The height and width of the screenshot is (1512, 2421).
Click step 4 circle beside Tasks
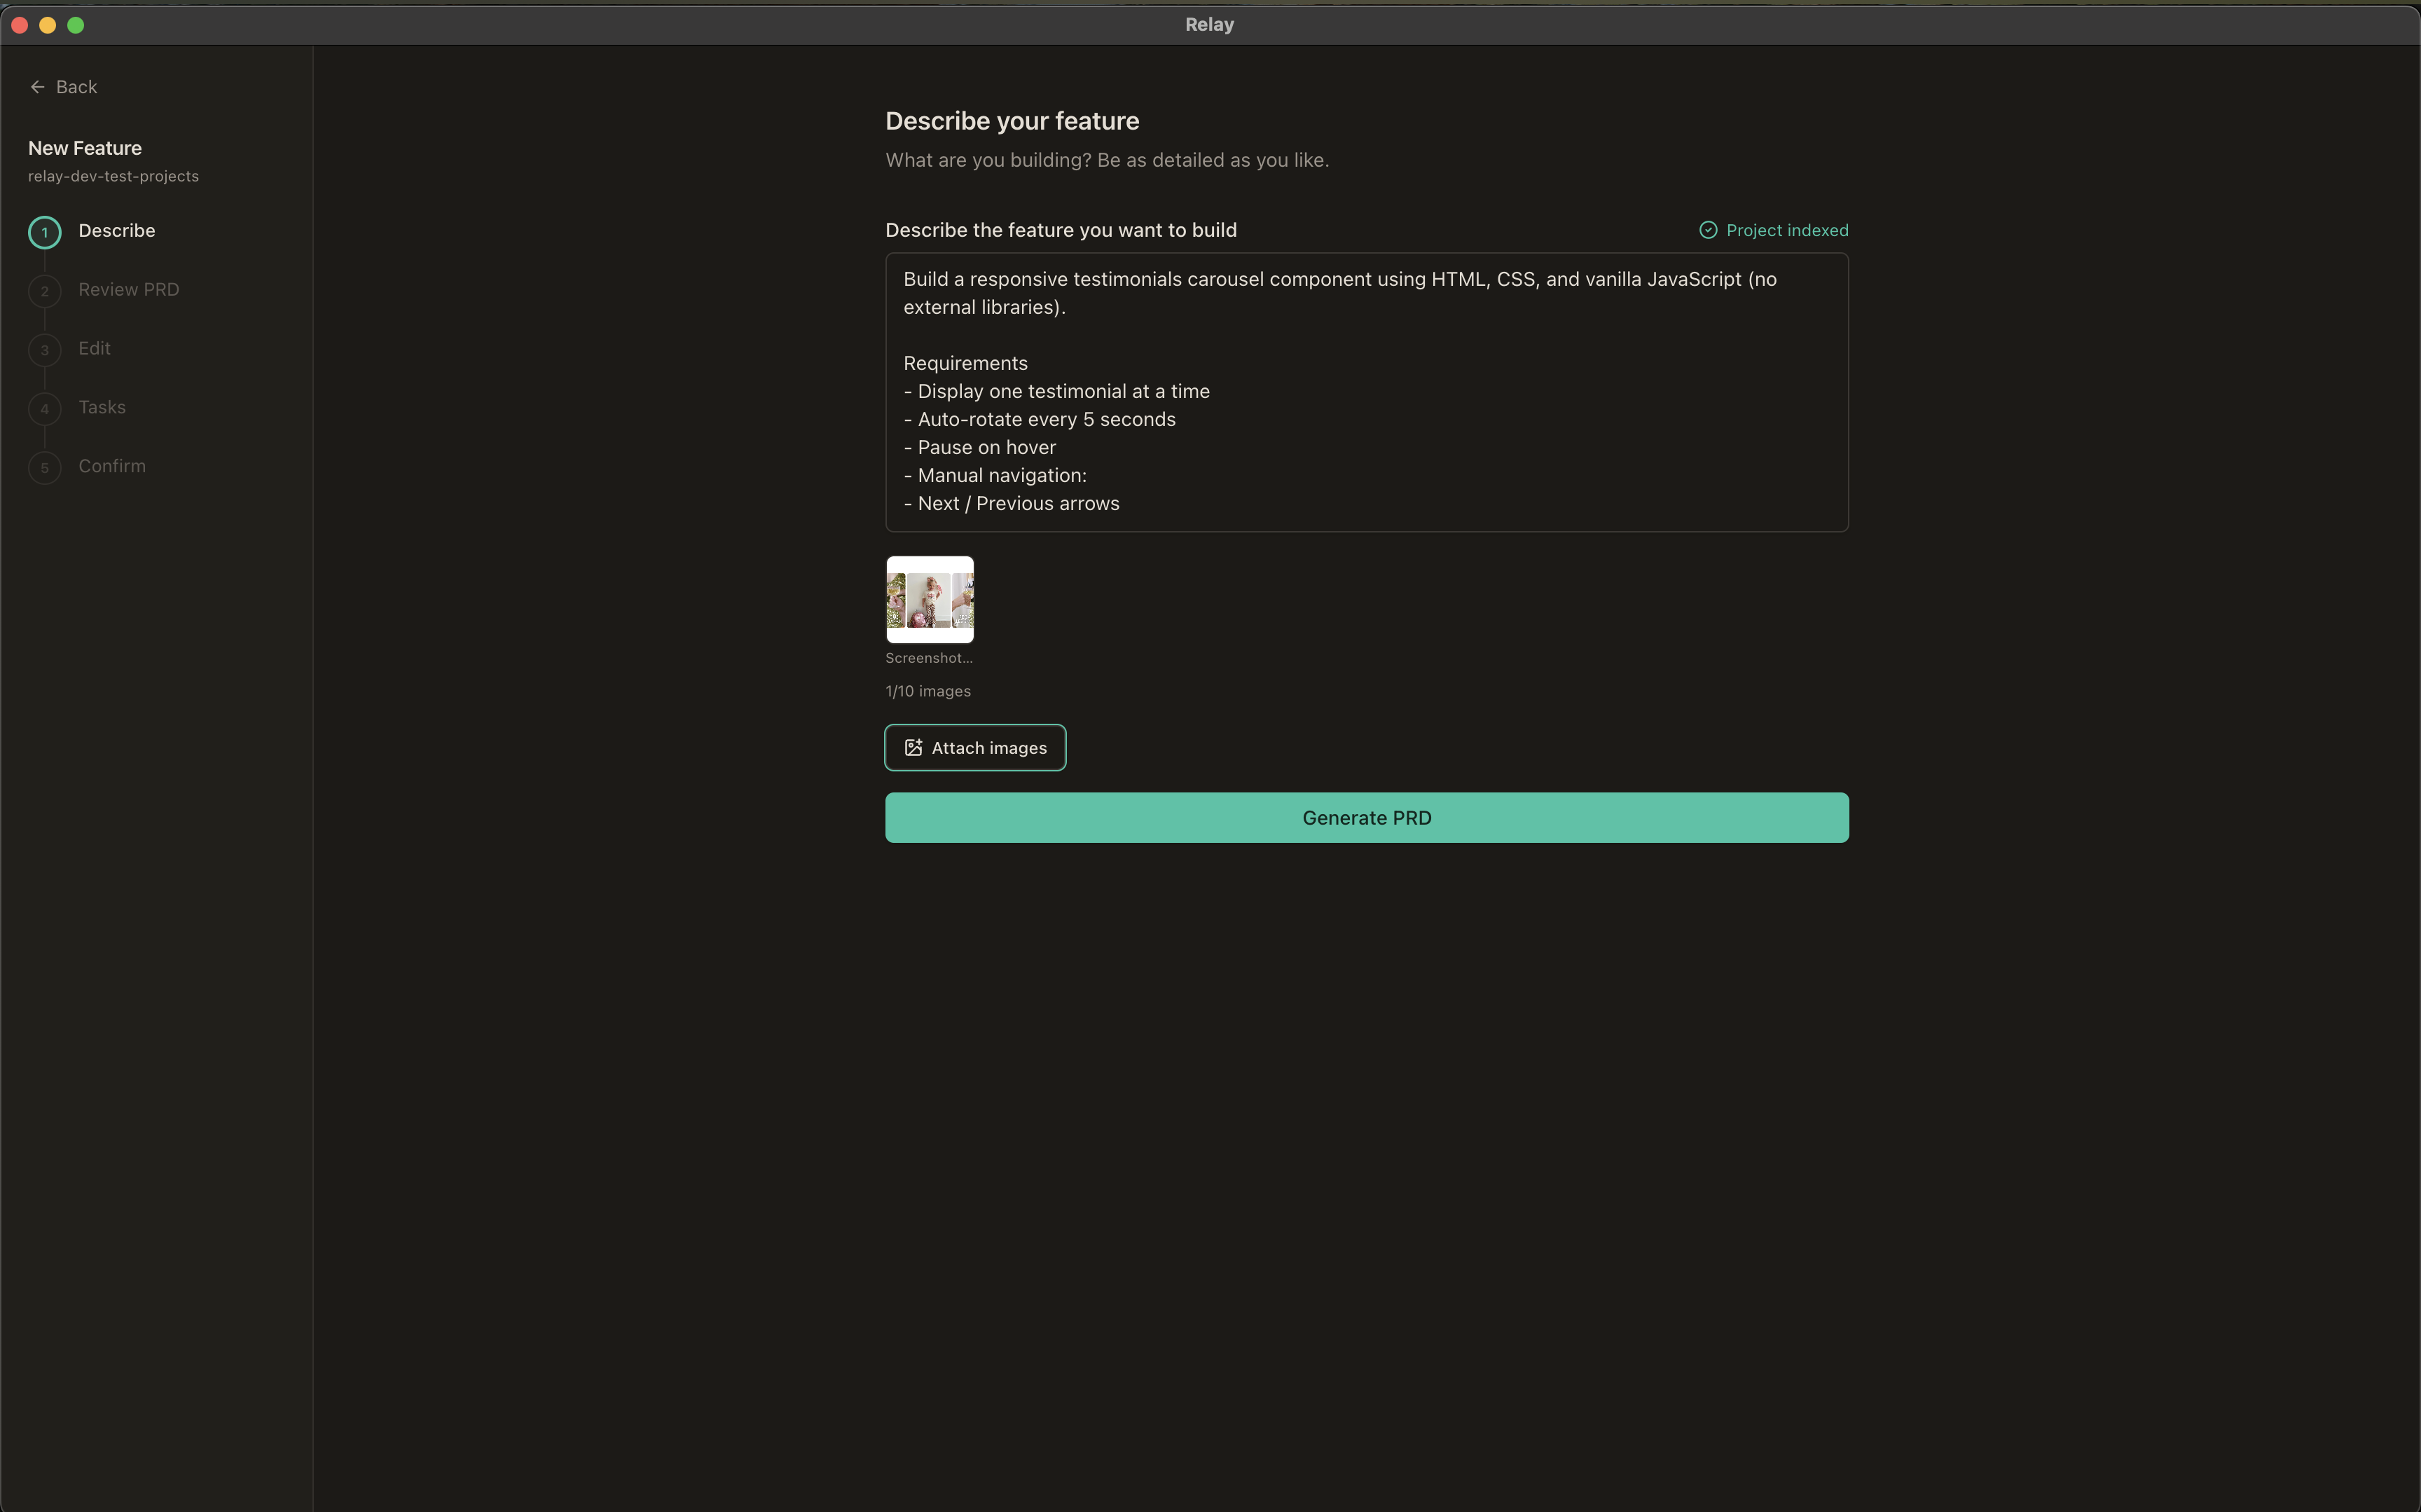pos(44,409)
